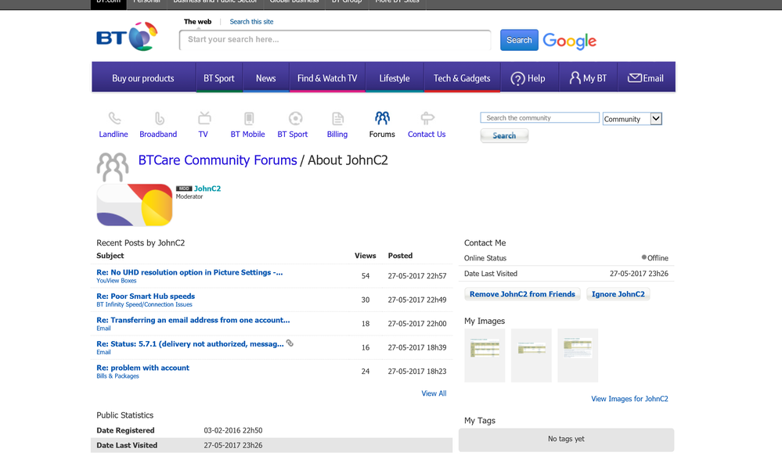Open BTCare Community Forums link
The width and height of the screenshot is (782, 456).
click(218, 160)
